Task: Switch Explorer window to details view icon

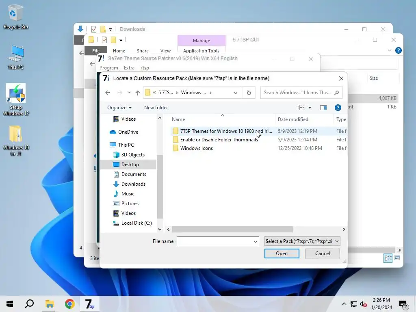Action: 388,258
